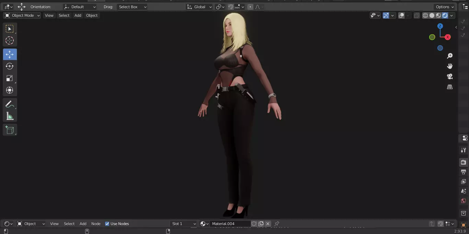The height and width of the screenshot is (234, 469).
Task: Toggle proportional editing in header
Action: pos(250,7)
